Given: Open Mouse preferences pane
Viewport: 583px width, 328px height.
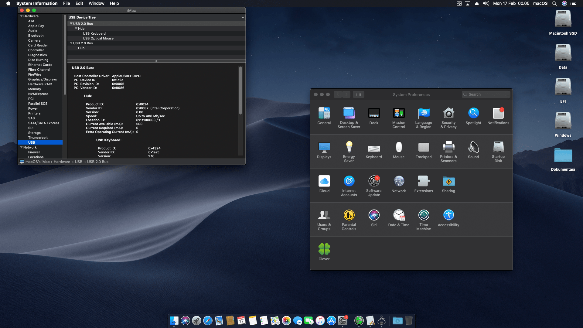Looking at the screenshot, I should 399,150.
